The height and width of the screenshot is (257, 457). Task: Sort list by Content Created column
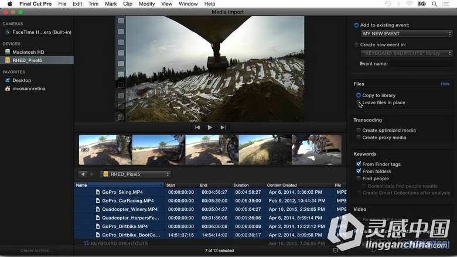click(299, 185)
